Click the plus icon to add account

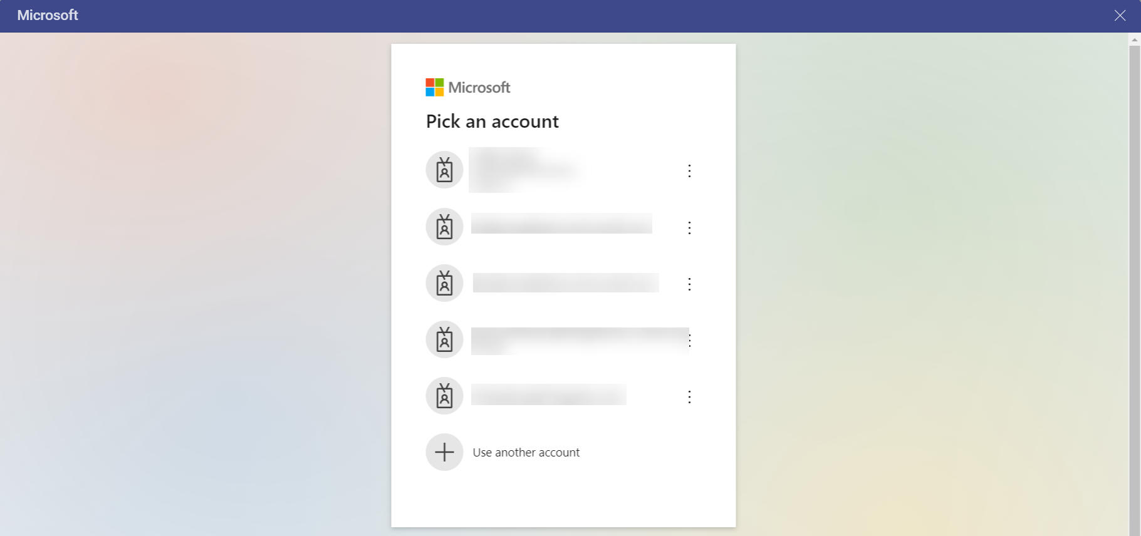tap(444, 452)
